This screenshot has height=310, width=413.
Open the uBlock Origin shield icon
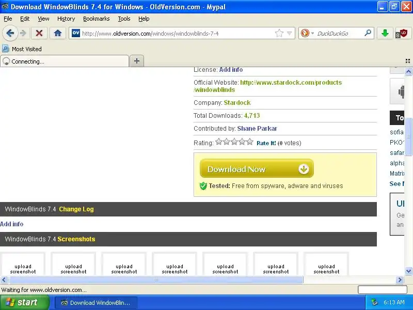402,34
